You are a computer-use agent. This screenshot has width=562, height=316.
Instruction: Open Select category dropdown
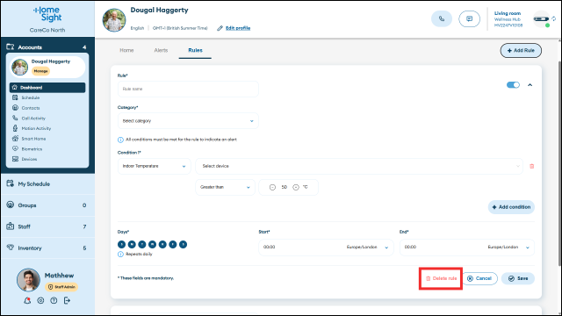[188, 121]
